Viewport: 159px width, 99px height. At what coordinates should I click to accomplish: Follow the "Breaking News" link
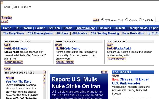point(6,20)
